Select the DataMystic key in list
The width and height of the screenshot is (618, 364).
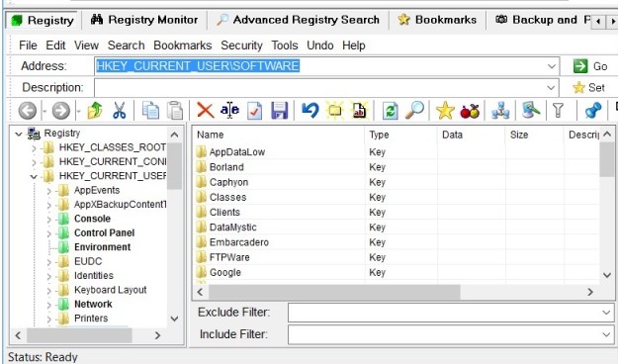pyautogui.click(x=233, y=227)
